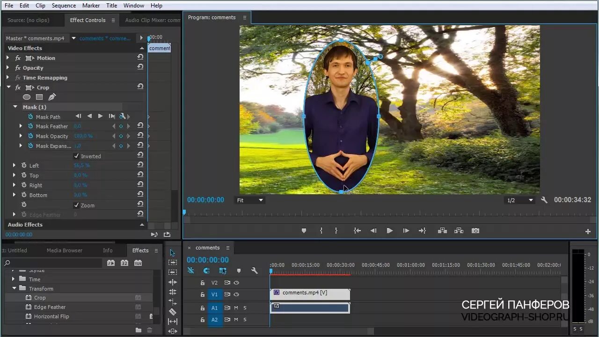Pick the free draw bezier pen mask tool
599x337 pixels.
pyautogui.click(x=52, y=97)
